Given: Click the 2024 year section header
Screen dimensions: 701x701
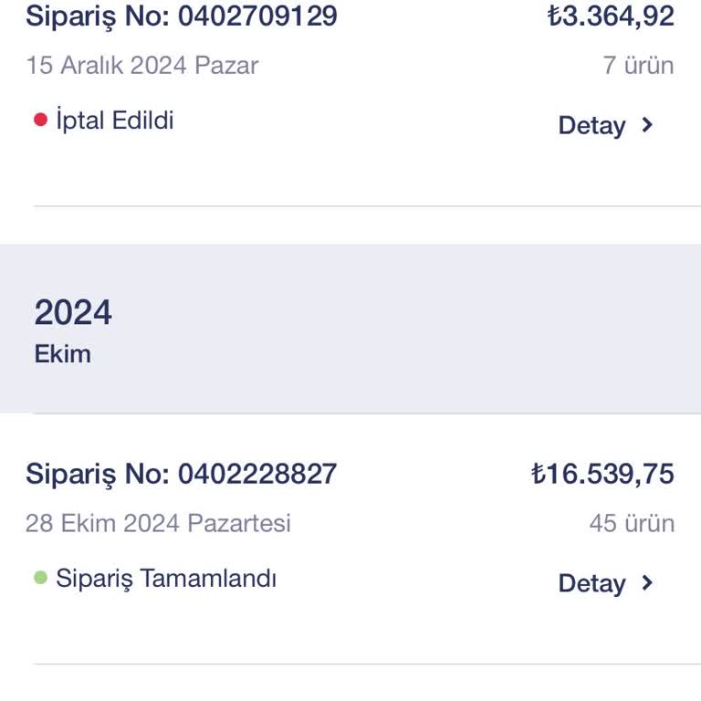Looking at the screenshot, I should tap(73, 313).
